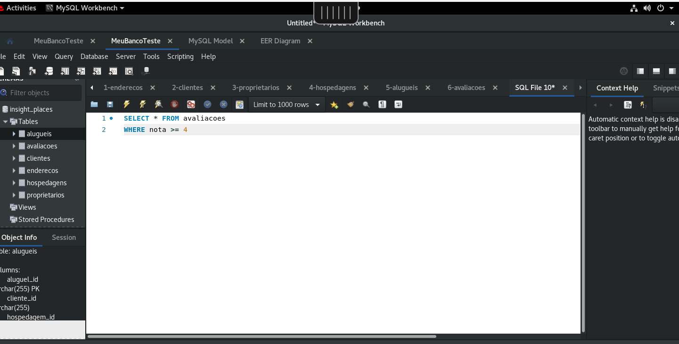Open the schema inspector icon
This screenshot has height=344, width=679.
pos(32,71)
